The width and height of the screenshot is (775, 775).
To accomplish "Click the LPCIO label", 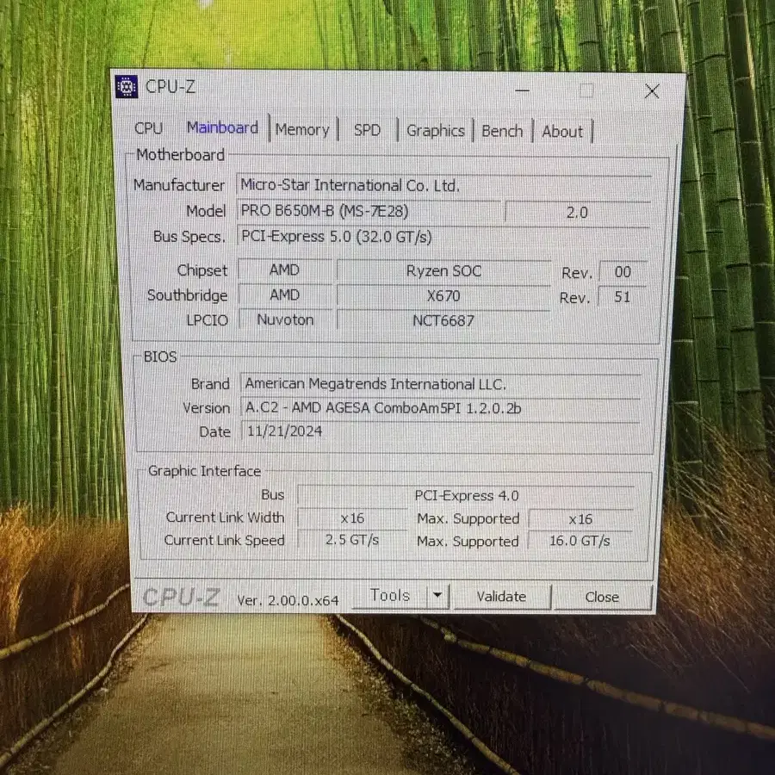I will (207, 320).
